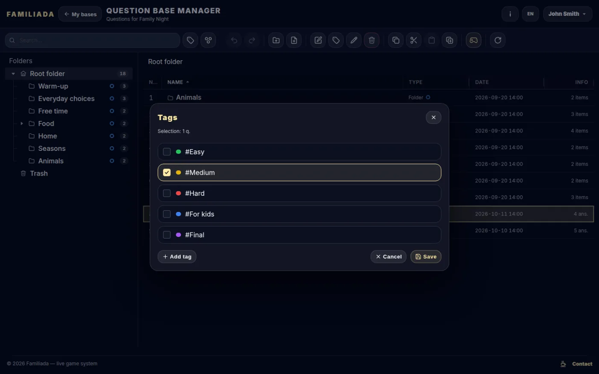Tick the #Final tag checkbox

(167, 235)
